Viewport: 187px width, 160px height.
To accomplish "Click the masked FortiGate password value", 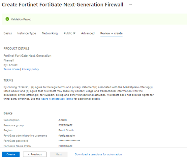I will click(x=69, y=141).
